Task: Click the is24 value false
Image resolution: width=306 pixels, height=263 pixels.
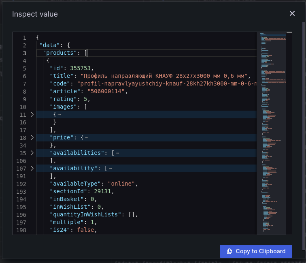Action: 85,230
